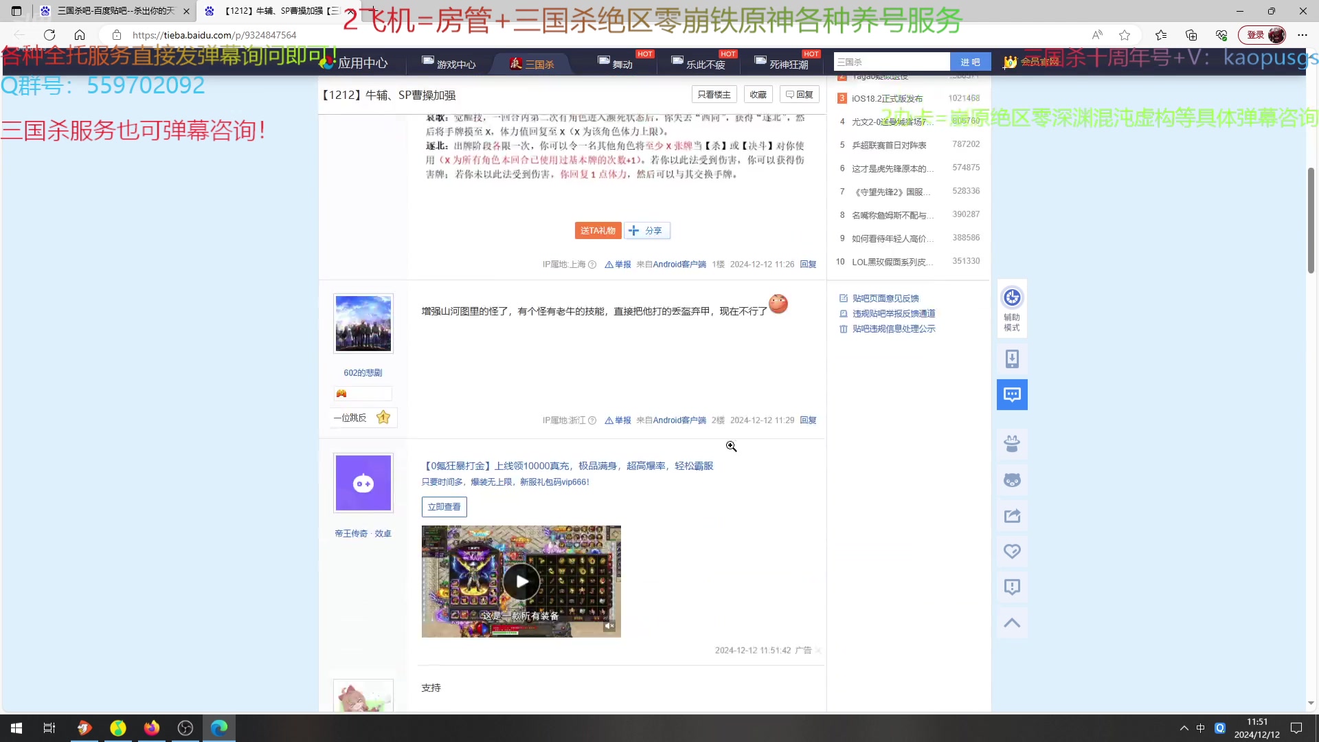Open the Windows Start menu

(16, 728)
